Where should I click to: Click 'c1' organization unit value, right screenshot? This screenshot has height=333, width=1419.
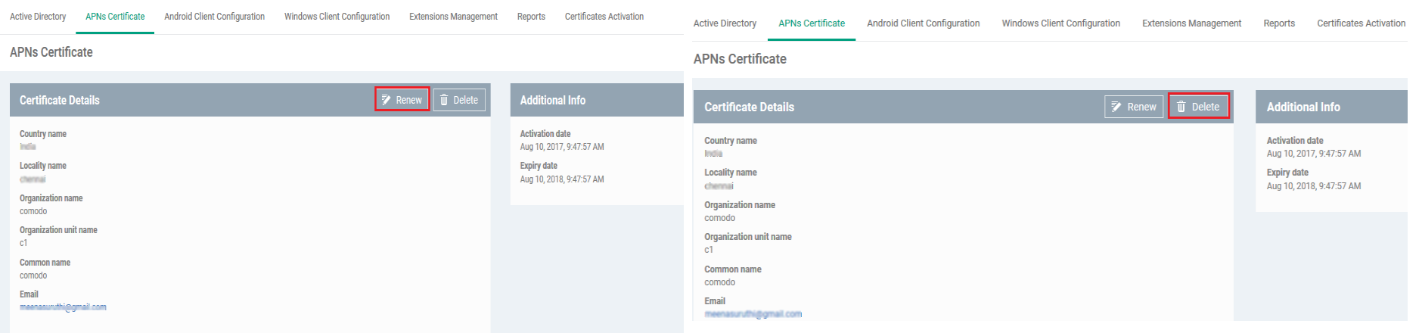click(709, 250)
